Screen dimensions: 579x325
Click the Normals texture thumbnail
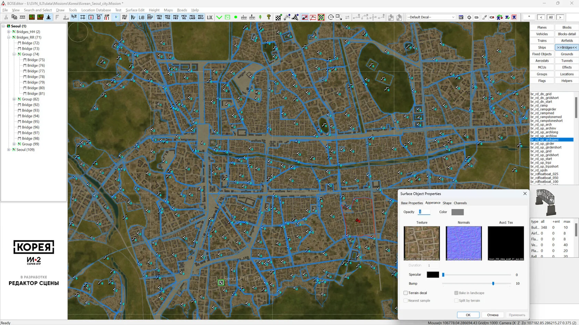point(464,243)
